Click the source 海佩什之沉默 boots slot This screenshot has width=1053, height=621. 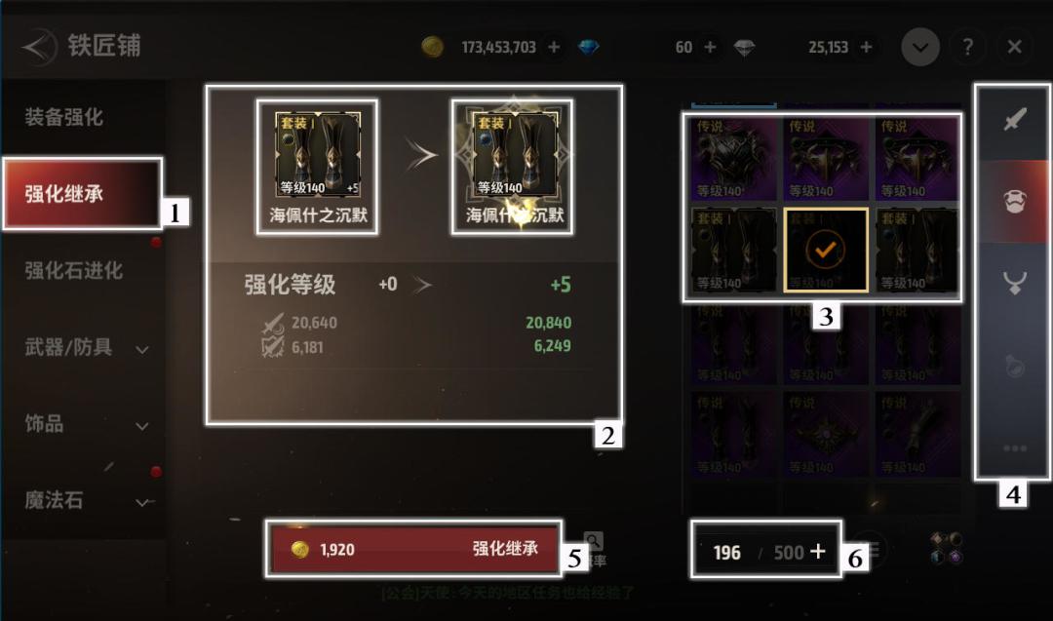(318, 167)
